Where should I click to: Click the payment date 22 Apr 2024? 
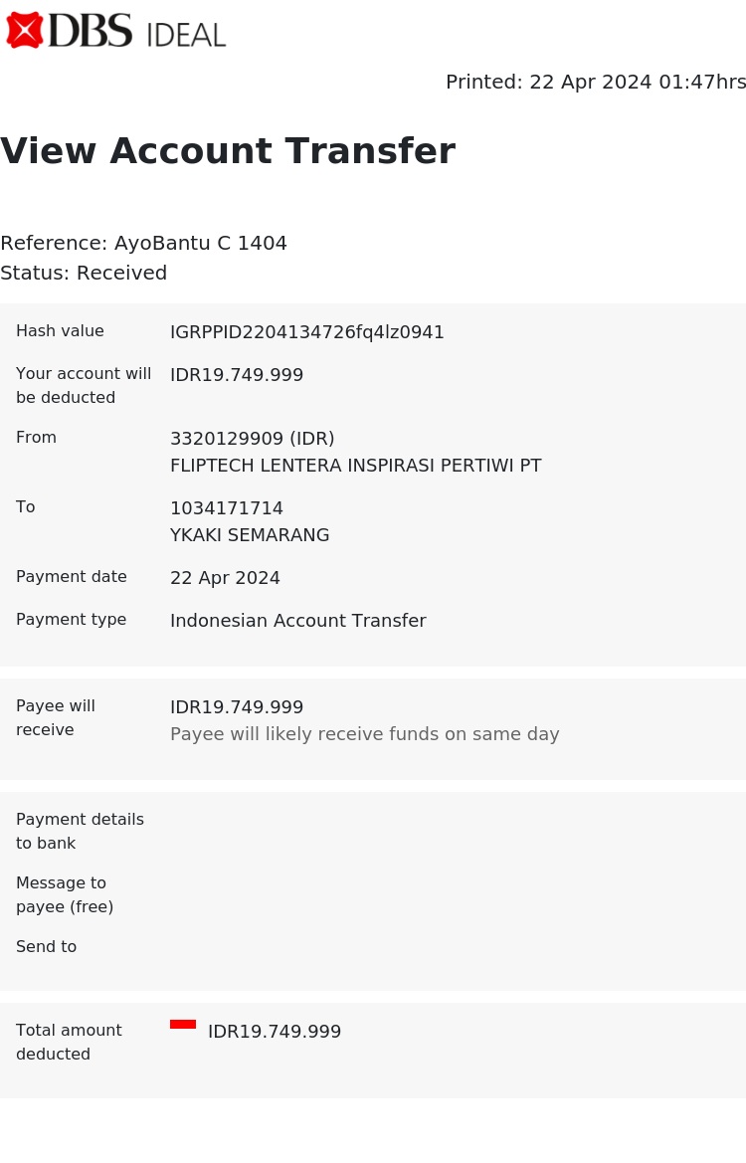225,578
